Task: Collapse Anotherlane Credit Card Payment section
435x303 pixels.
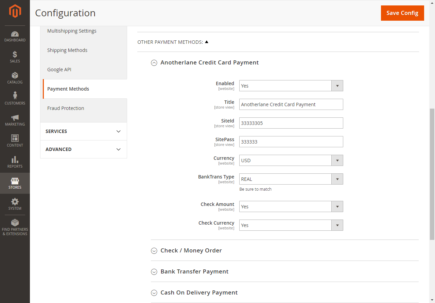Action: point(154,63)
